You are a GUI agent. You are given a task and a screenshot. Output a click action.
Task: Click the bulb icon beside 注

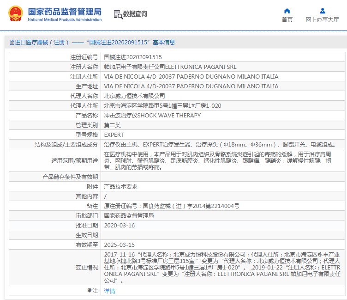(90, 290)
